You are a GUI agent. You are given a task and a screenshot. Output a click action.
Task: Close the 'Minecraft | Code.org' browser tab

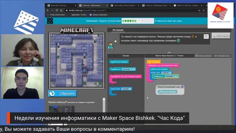(x=75, y=6)
